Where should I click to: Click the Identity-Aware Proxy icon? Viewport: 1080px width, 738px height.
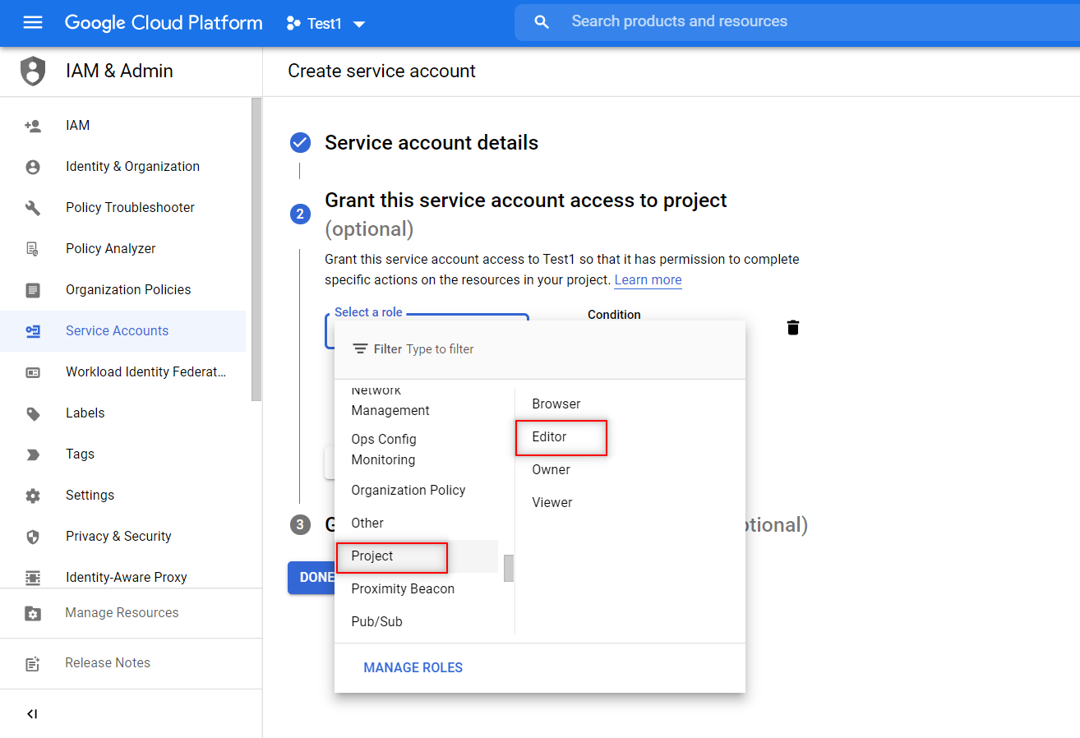point(33,577)
